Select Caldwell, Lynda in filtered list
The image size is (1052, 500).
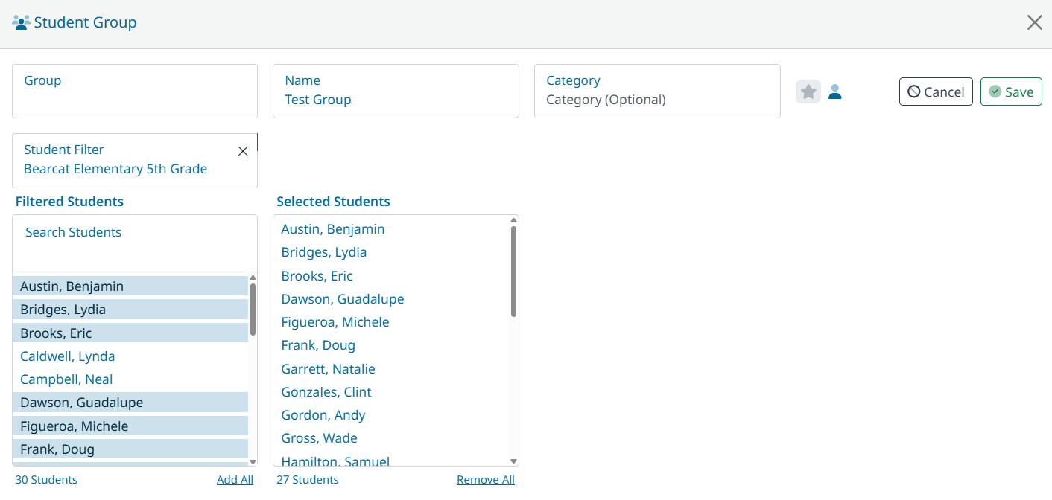point(68,356)
